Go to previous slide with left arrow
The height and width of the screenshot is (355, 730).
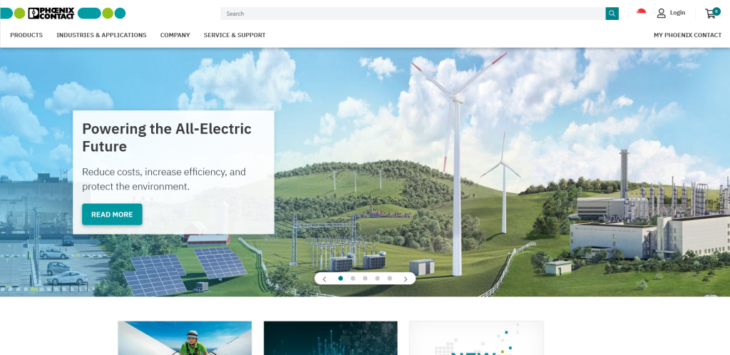324,279
